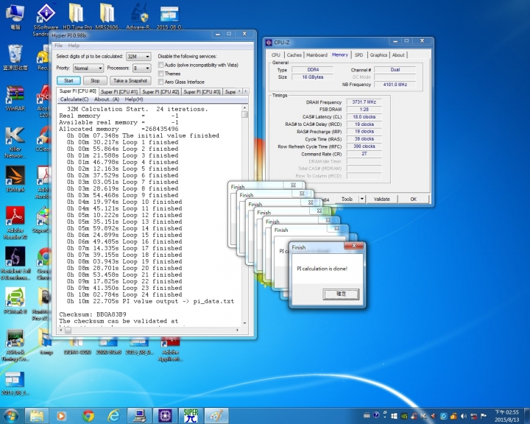Launch Google Chrome from the taskbar

(88, 416)
